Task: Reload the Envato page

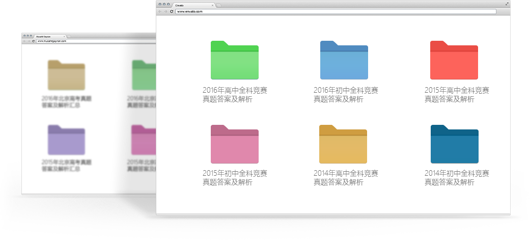Action: (172, 11)
